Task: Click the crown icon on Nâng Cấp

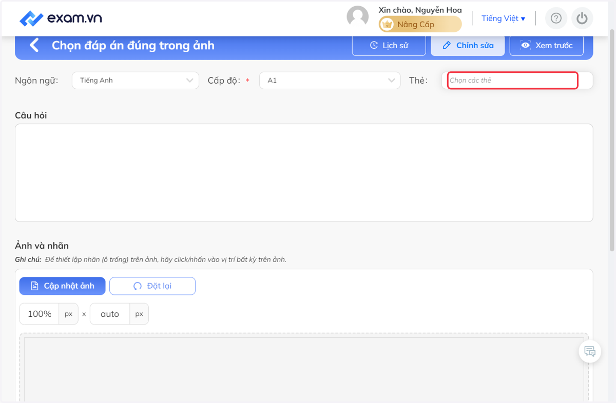Action: pos(388,24)
